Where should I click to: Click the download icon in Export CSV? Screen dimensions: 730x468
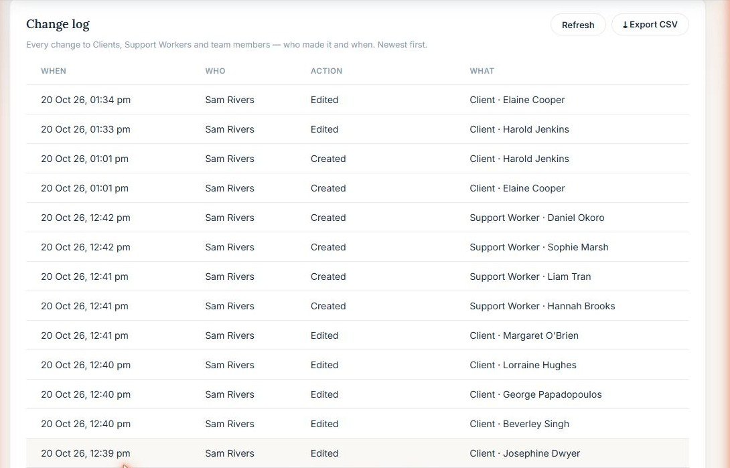tap(625, 25)
